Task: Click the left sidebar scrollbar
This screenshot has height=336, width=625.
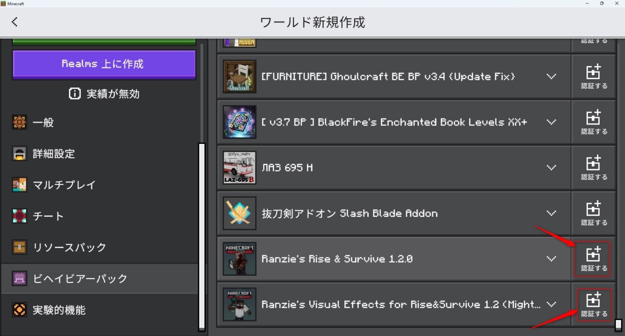Action: [x=202, y=237]
